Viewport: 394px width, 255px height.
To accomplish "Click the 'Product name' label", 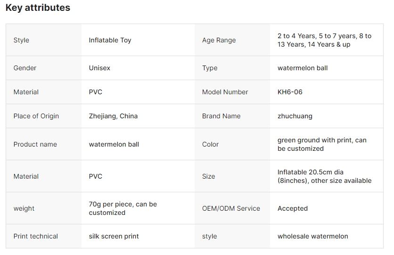I will [35, 144].
